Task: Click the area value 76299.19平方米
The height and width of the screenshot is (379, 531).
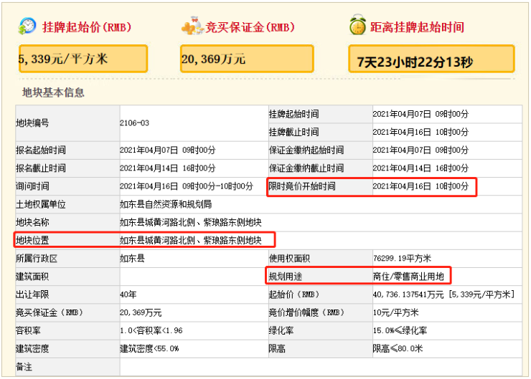Action: point(402,259)
